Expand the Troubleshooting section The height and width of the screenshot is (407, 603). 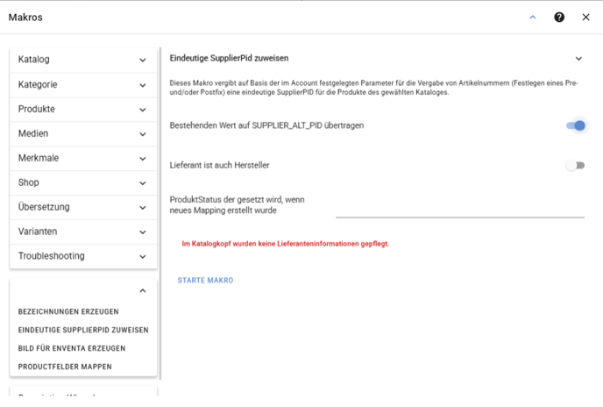click(83, 256)
